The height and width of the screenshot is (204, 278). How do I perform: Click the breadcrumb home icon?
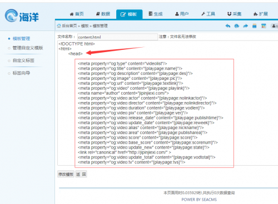point(59,25)
